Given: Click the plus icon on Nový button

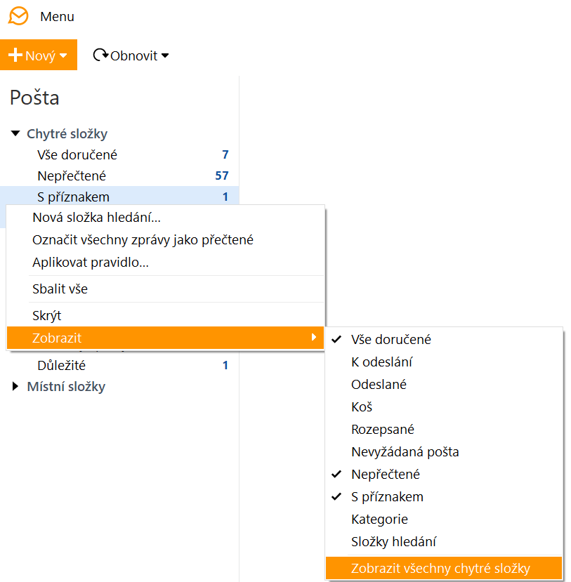Looking at the screenshot, I should [x=15, y=55].
